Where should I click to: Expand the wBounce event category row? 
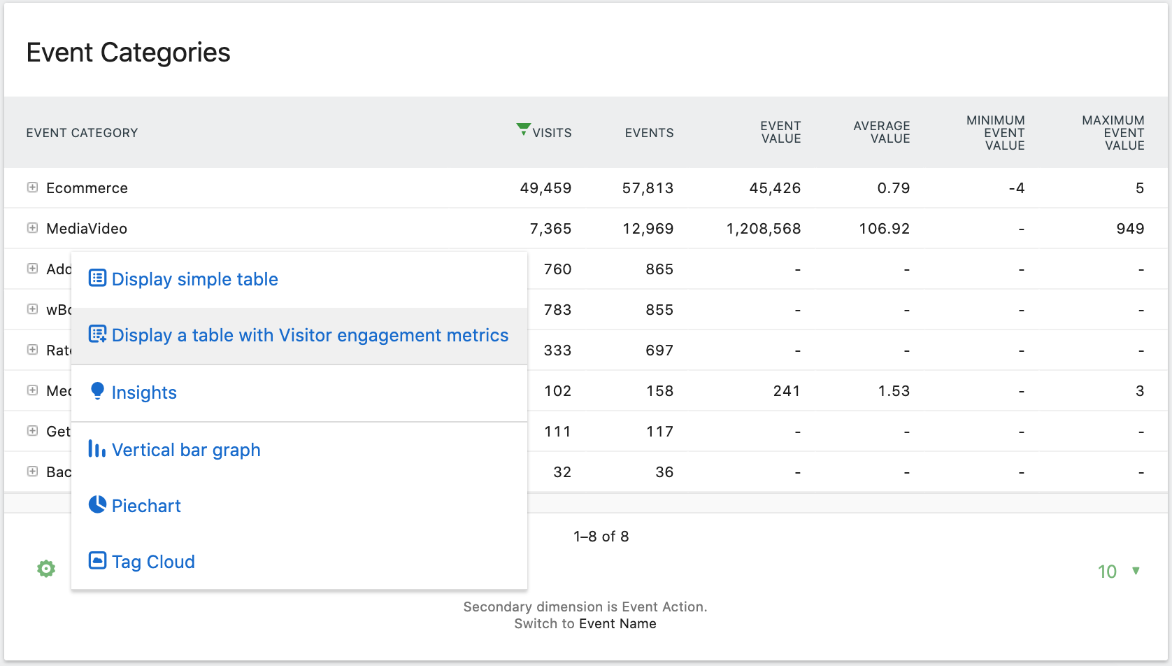[31, 309]
